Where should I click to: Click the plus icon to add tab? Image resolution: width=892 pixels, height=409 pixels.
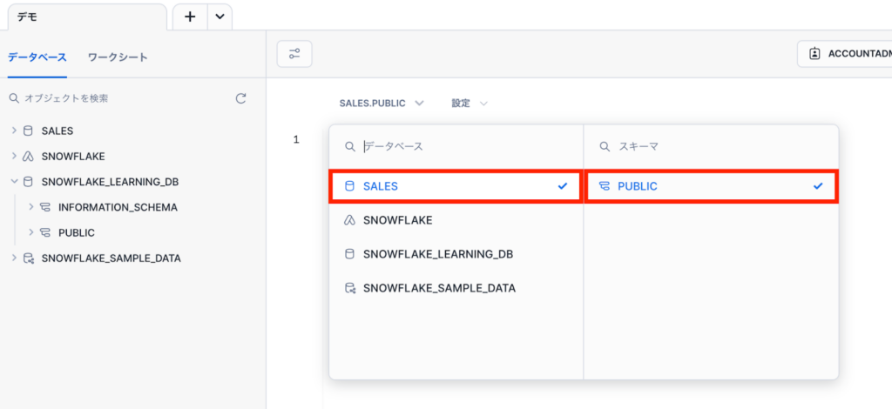pyautogui.click(x=190, y=17)
